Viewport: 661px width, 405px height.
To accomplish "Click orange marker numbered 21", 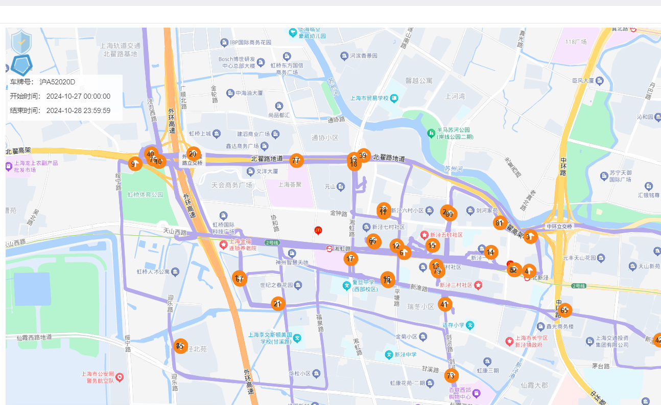I will (x=277, y=304).
